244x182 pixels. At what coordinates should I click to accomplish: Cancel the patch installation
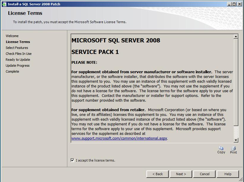pos(204,174)
